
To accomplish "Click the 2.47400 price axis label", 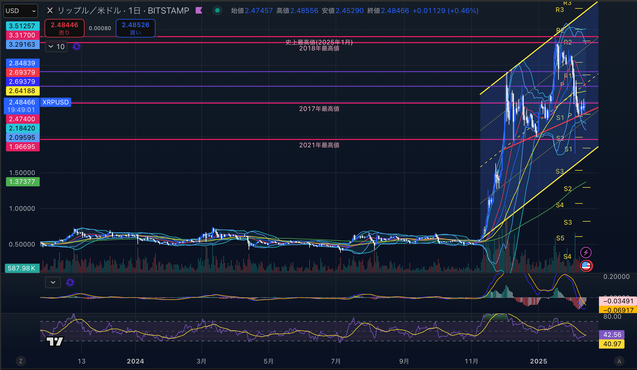I will (x=23, y=119).
